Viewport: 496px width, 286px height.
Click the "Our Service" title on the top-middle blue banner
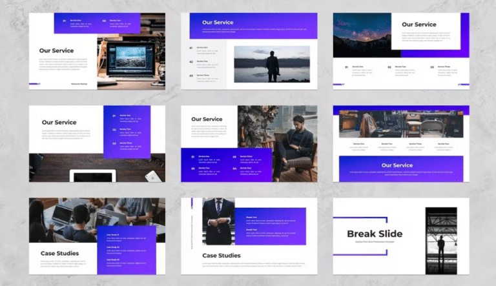coord(218,23)
